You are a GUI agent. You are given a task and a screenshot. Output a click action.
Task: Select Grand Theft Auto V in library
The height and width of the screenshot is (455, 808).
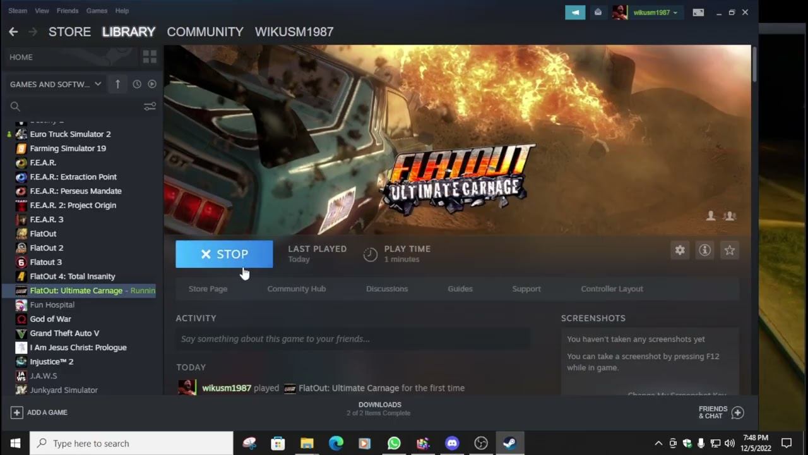[x=64, y=333]
